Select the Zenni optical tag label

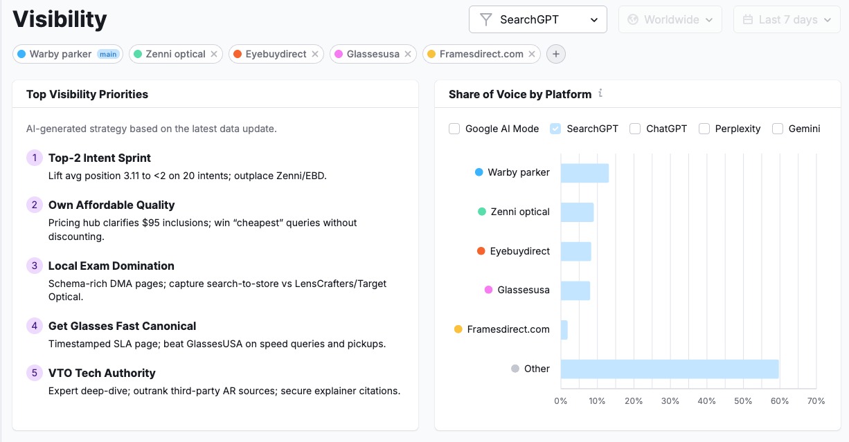[x=175, y=54]
